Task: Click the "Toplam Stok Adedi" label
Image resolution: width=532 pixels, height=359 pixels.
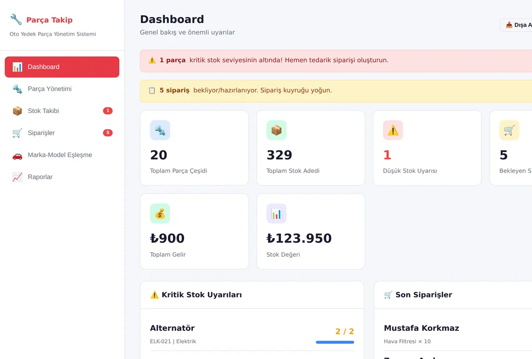Action: (293, 171)
